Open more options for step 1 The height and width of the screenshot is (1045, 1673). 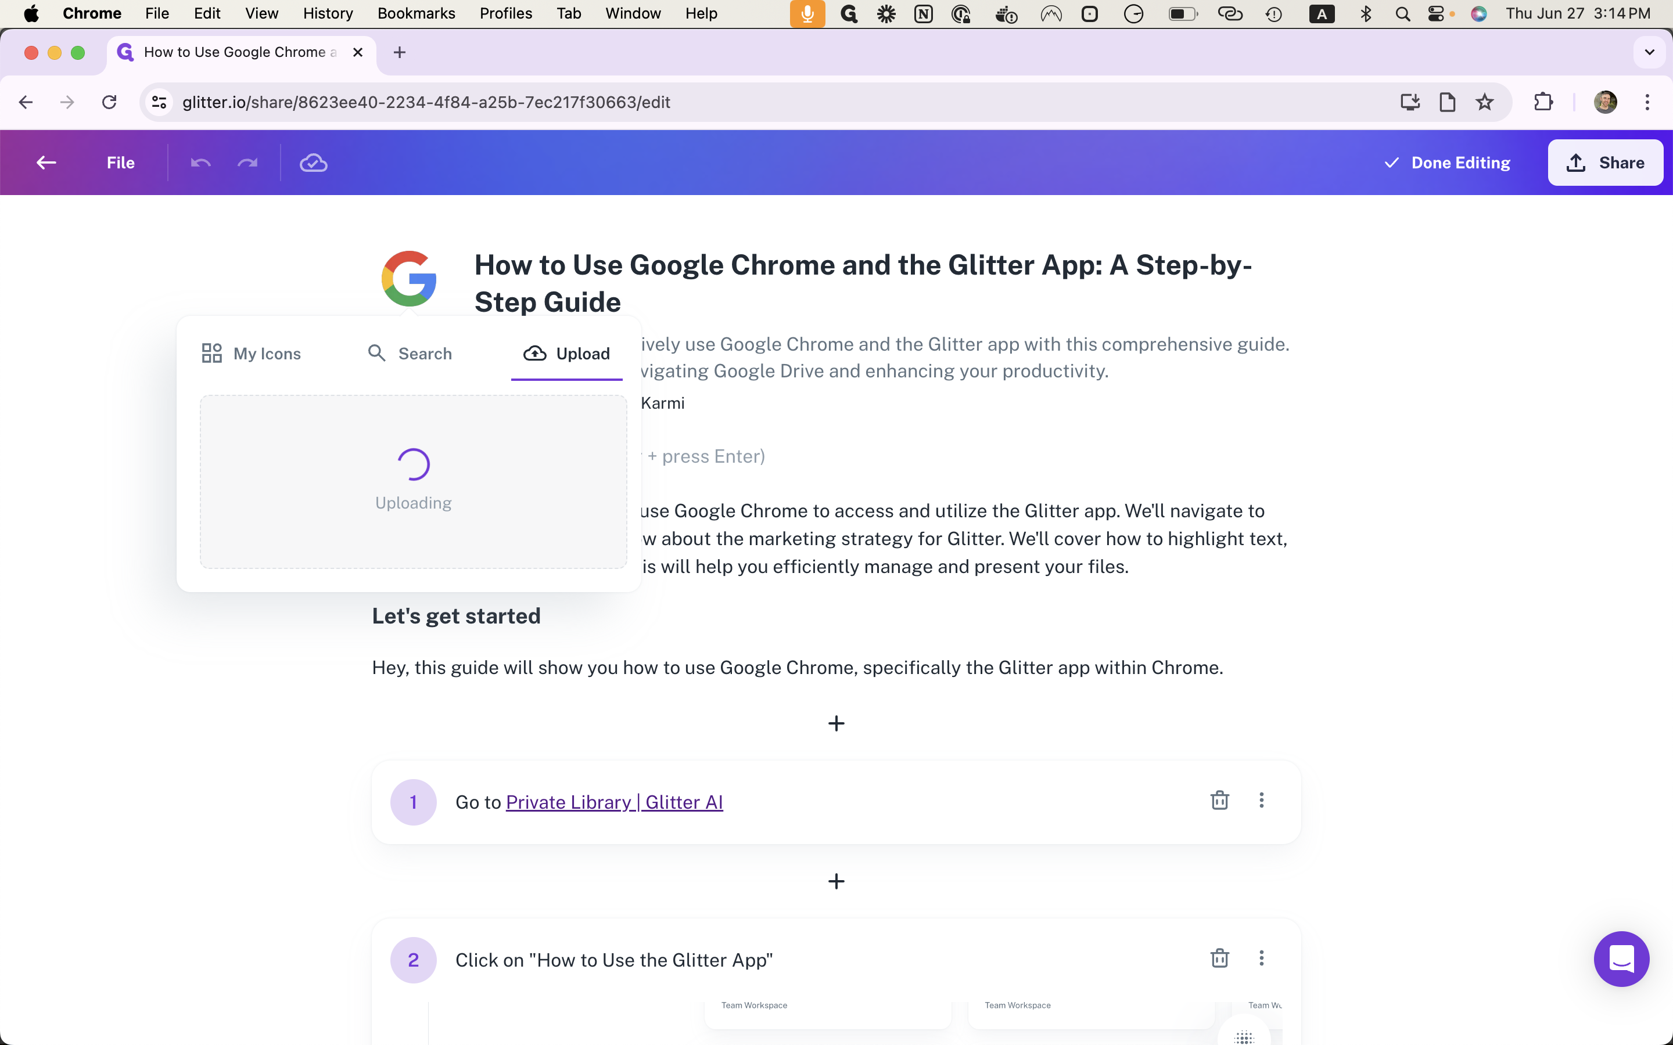1262,801
